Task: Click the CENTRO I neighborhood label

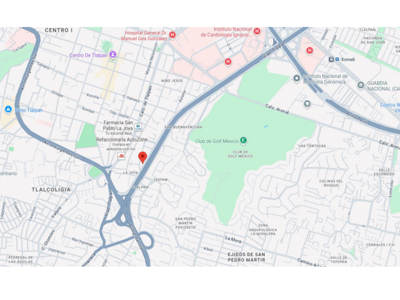Action: tap(59, 30)
